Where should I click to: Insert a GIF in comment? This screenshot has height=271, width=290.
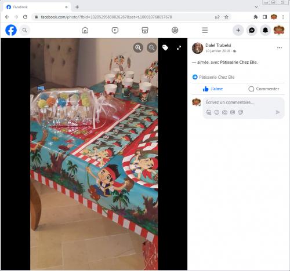(x=233, y=112)
